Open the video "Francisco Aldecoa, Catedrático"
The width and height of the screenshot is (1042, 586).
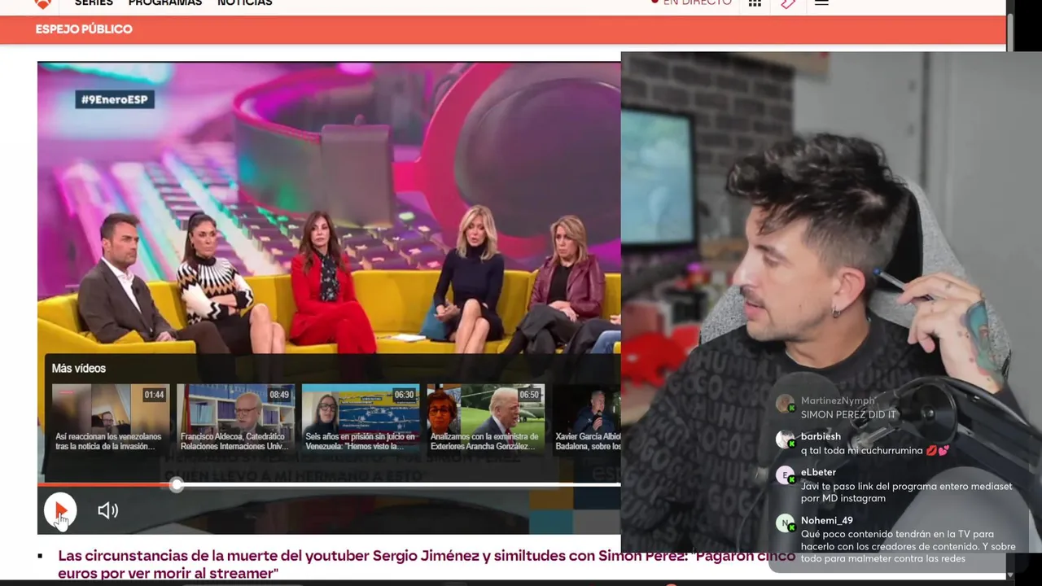(x=235, y=418)
